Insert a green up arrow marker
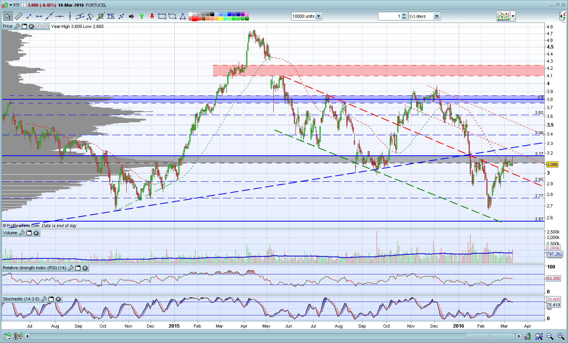The height and width of the screenshot is (343, 568). click(x=142, y=16)
